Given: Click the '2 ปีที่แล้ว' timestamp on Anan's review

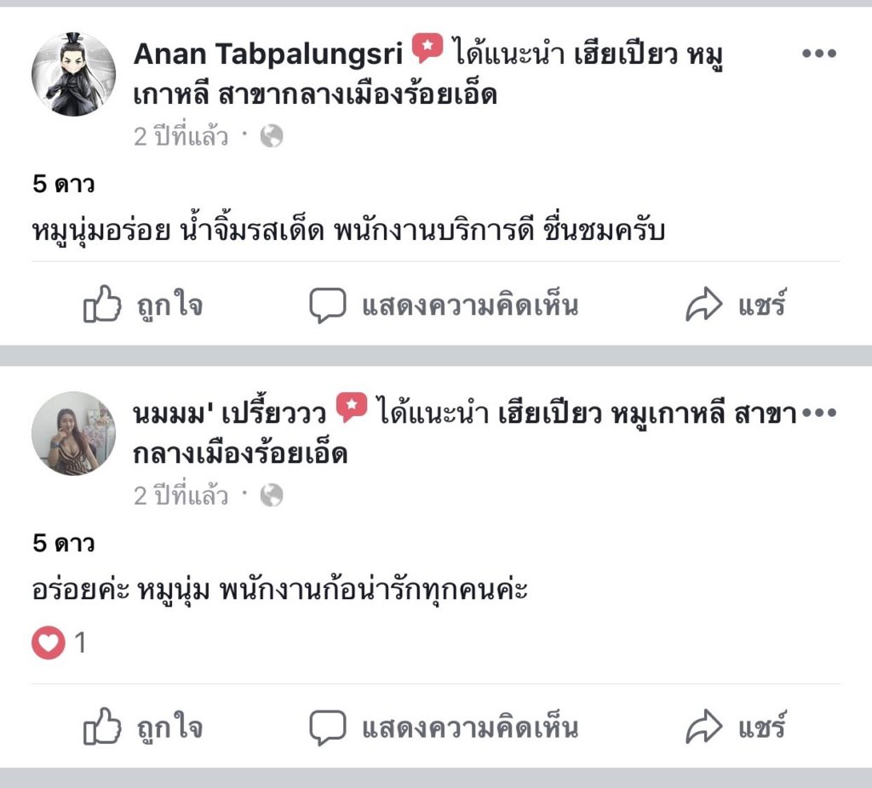Looking at the screenshot, I should [x=181, y=136].
